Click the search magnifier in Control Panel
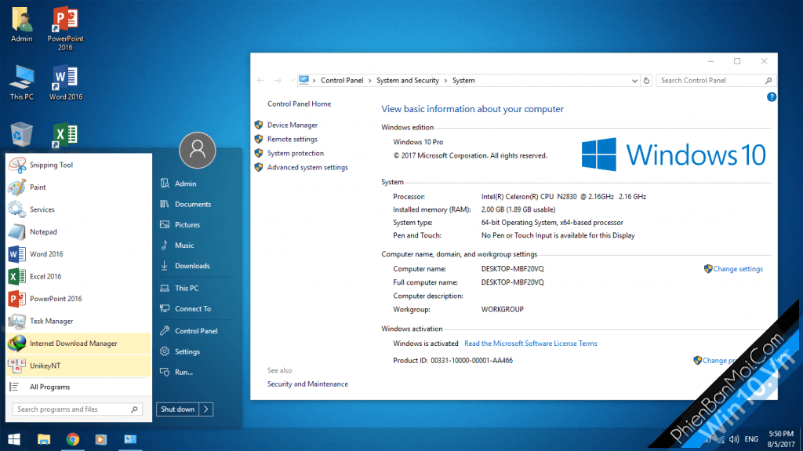 click(768, 81)
